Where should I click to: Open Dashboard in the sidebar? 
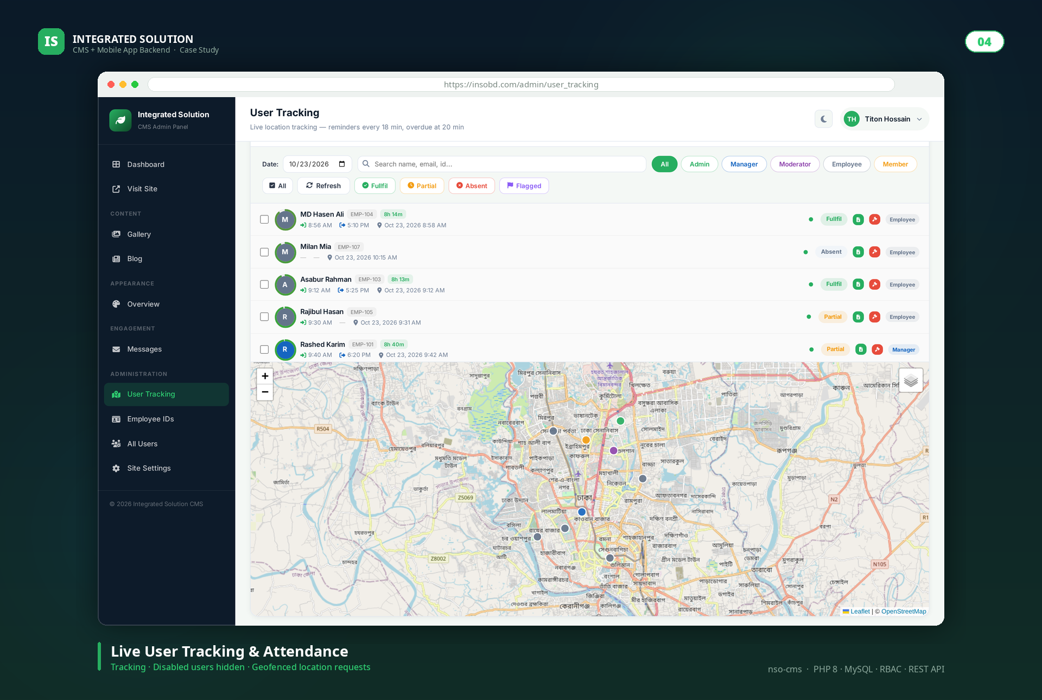[x=166, y=164]
